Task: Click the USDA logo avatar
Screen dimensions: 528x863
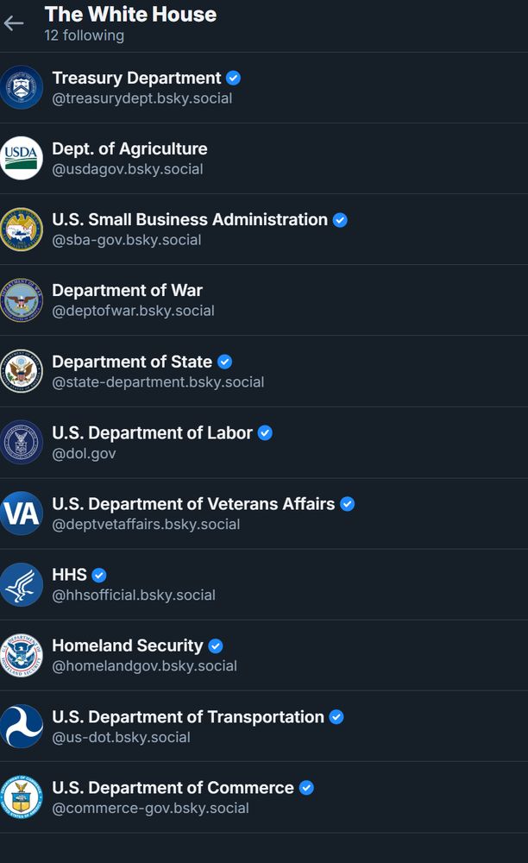Action: (22, 159)
